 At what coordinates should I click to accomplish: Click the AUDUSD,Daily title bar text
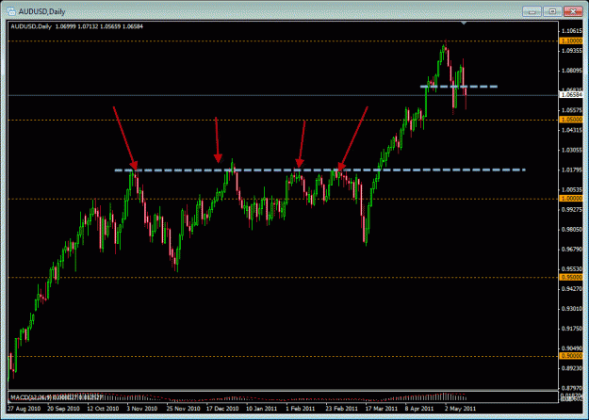(x=42, y=11)
